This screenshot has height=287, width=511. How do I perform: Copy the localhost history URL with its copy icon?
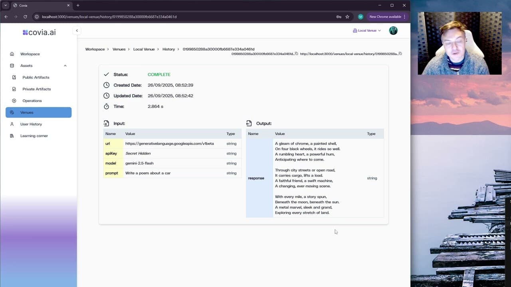[x=400, y=53]
